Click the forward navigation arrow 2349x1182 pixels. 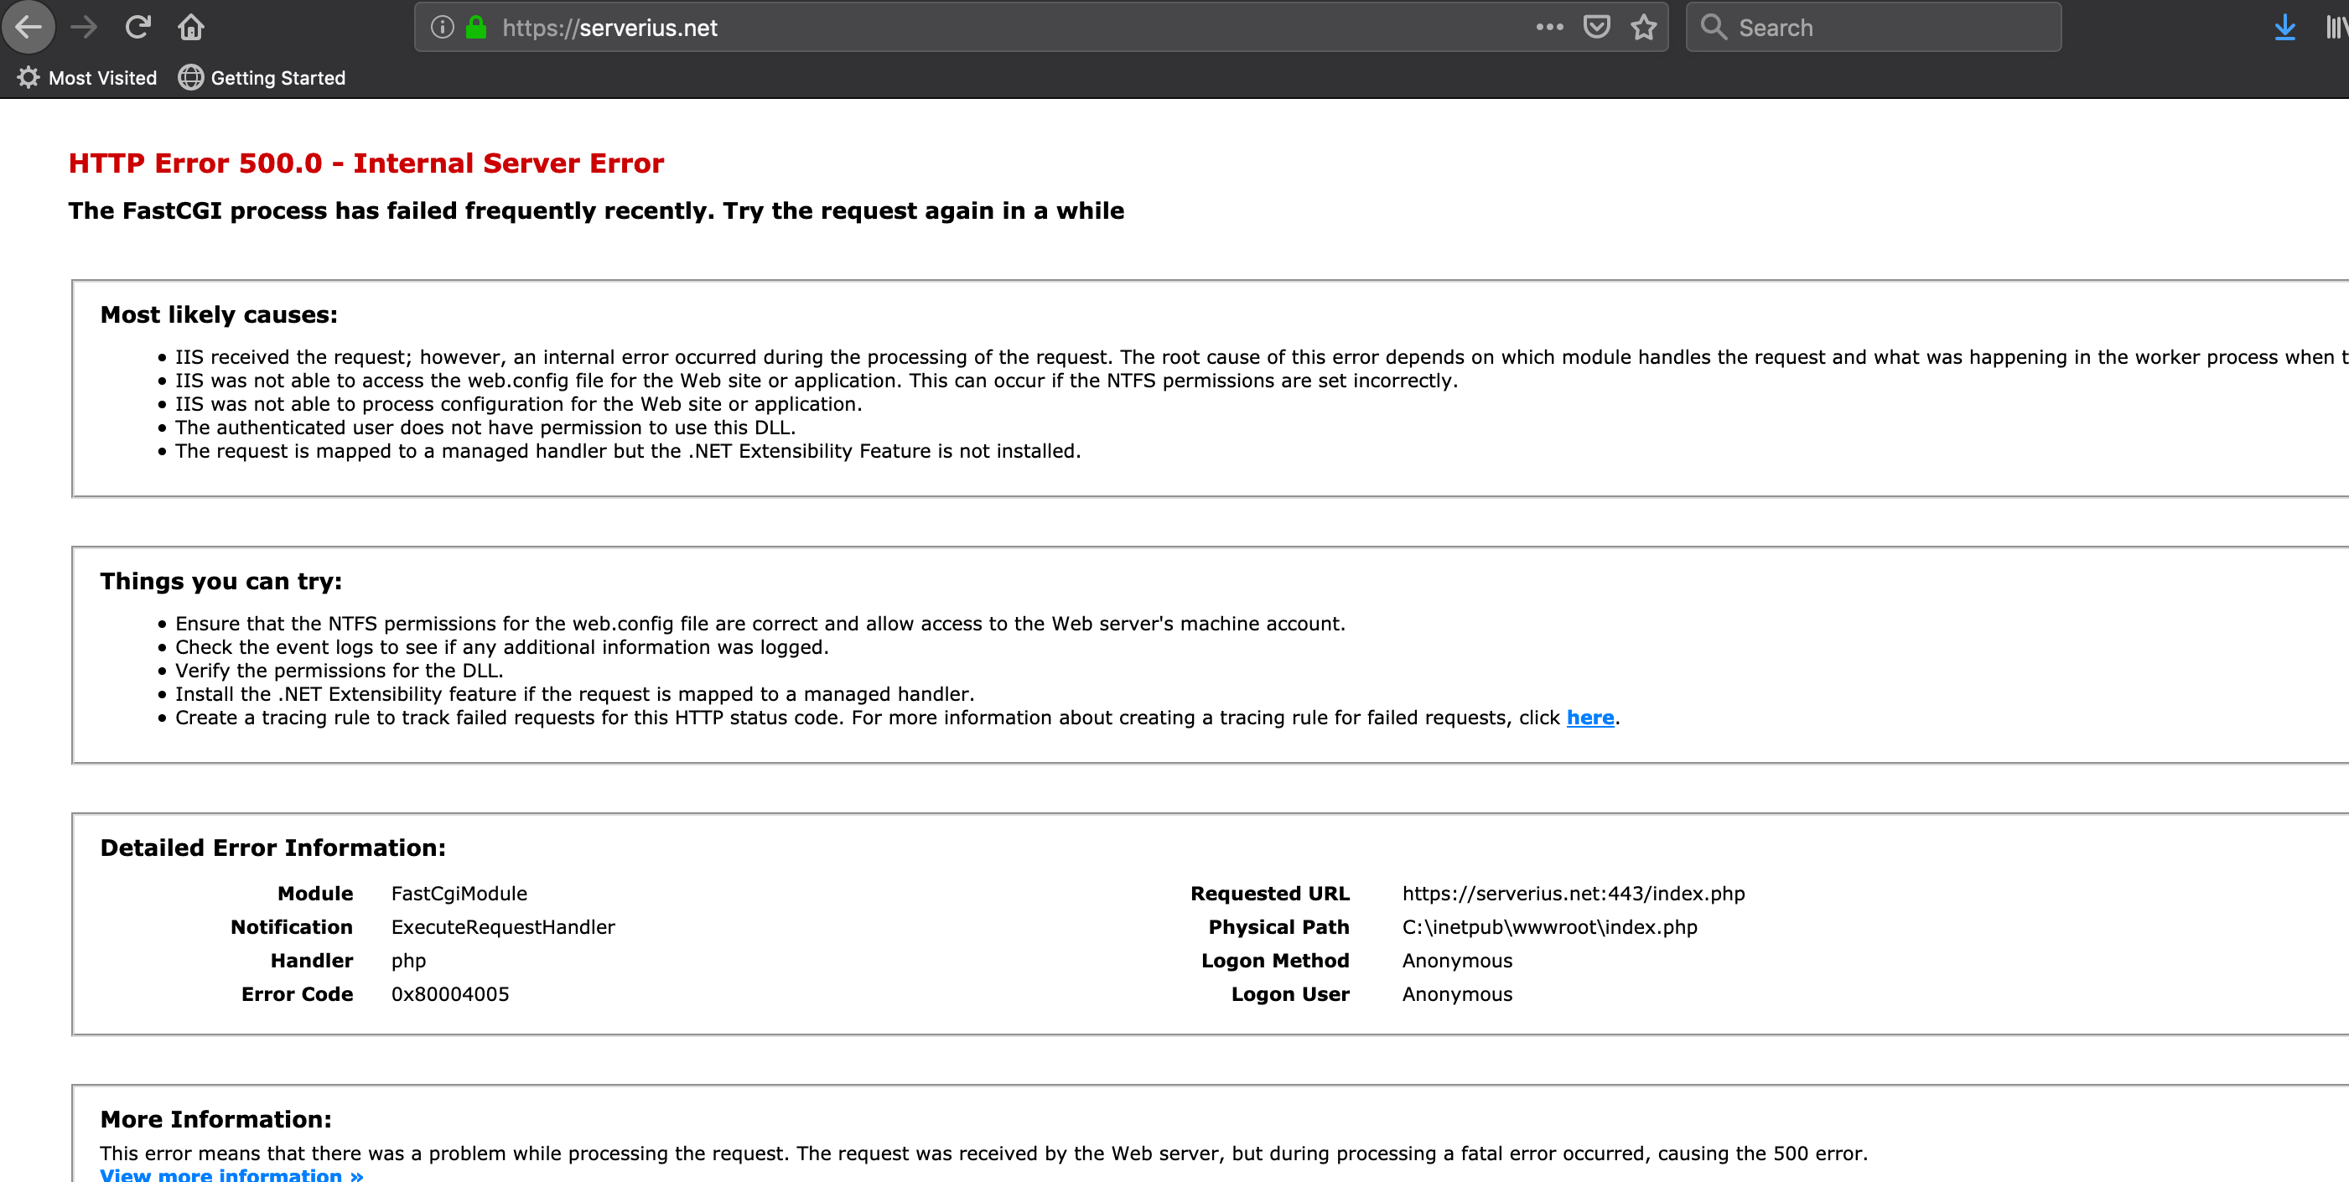point(84,28)
